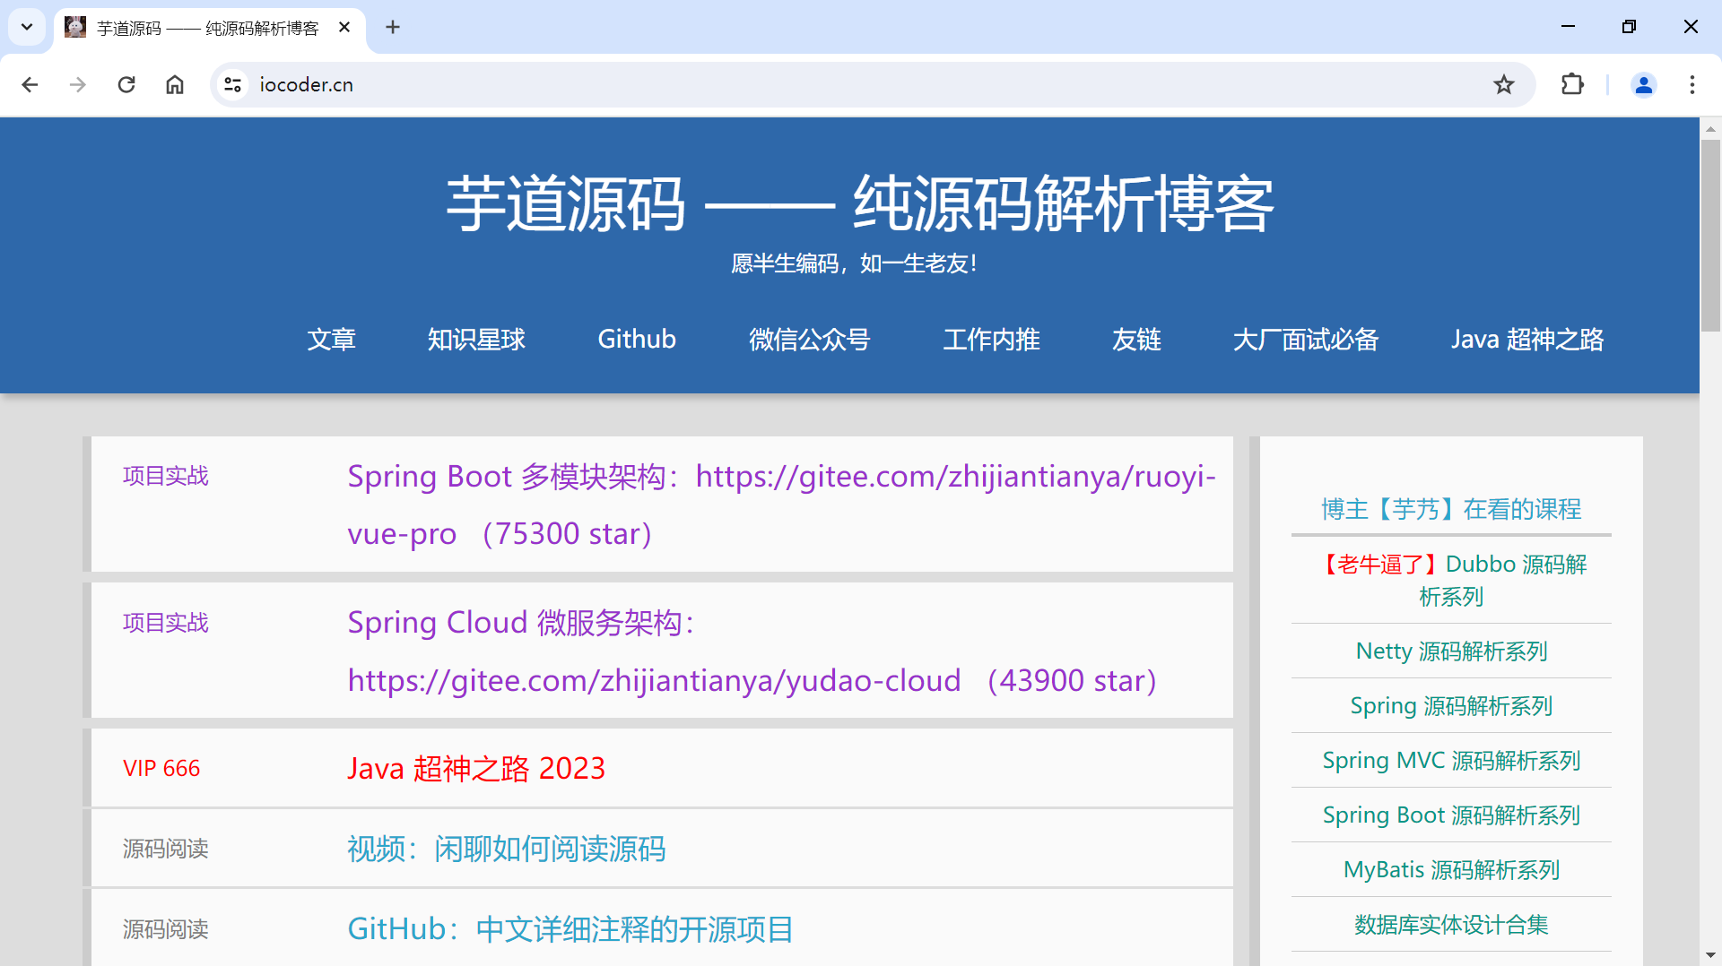The width and height of the screenshot is (1722, 966).
Task: Open Spring 源码解析系列 sidebar link
Action: tap(1451, 706)
